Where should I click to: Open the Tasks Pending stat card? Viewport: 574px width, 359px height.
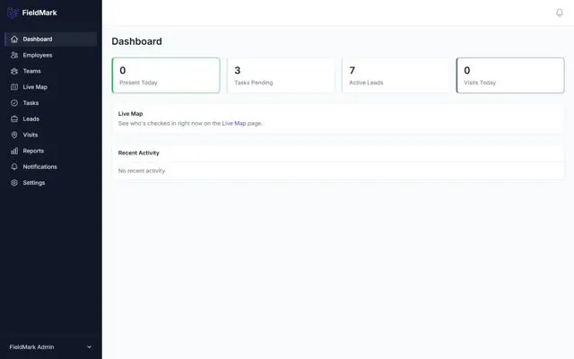[281, 75]
